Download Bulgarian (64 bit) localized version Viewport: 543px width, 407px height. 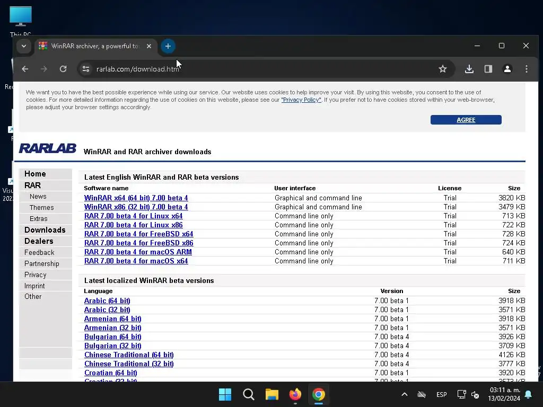point(113,337)
